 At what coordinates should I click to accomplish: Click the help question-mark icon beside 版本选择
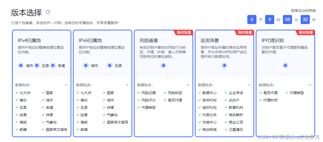[48, 12]
